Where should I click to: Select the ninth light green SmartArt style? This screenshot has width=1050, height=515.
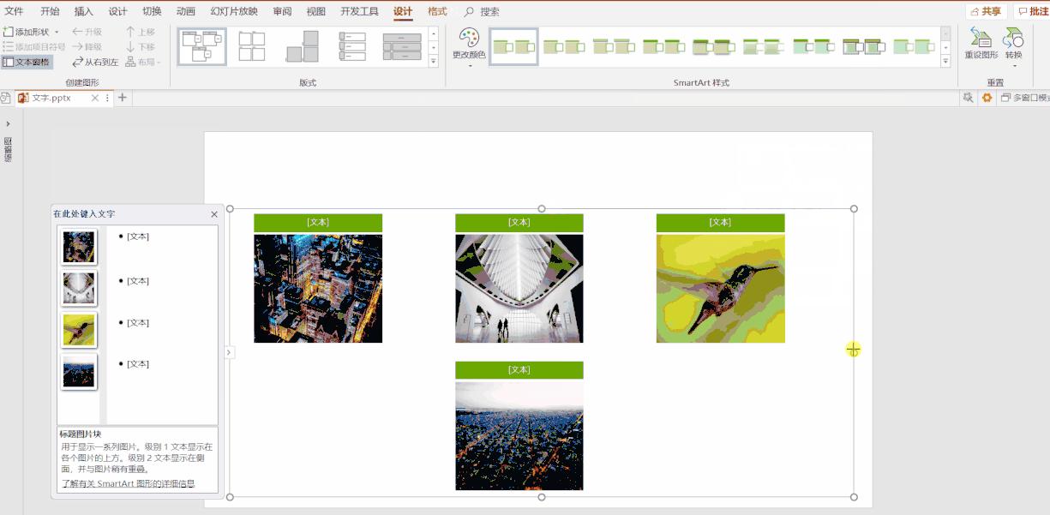[913, 46]
